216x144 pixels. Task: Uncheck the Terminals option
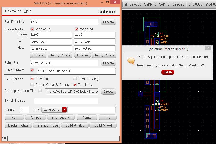pyautogui.click(x=75, y=85)
